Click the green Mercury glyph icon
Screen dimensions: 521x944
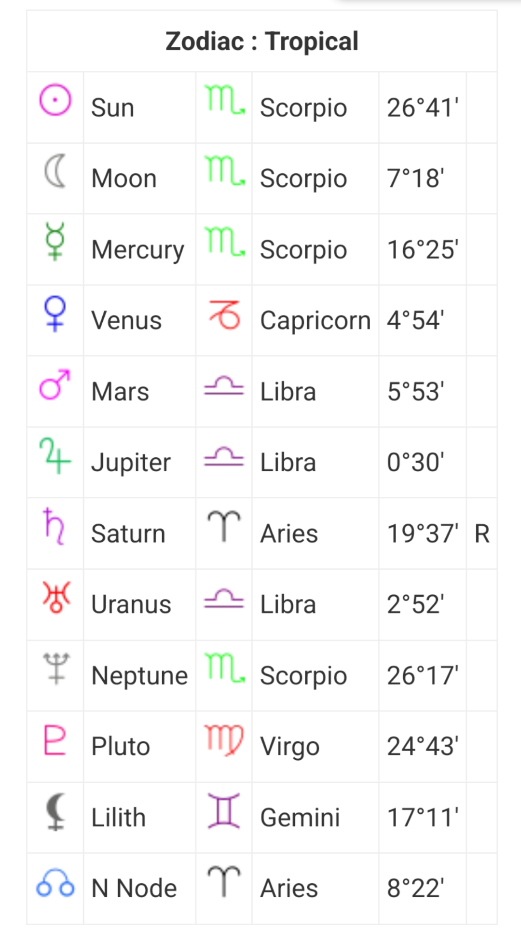55,241
